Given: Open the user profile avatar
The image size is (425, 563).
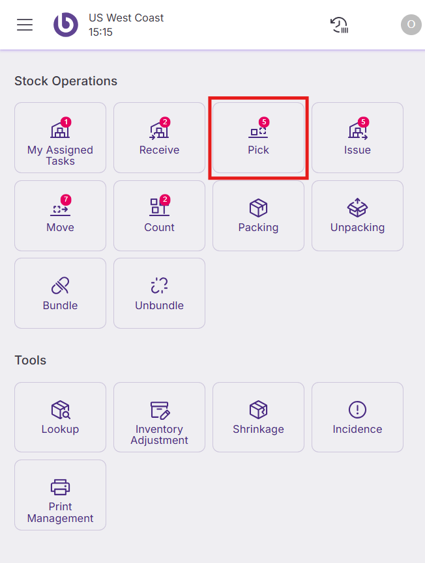Looking at the screenshot, I should click(x=411, y=25).
